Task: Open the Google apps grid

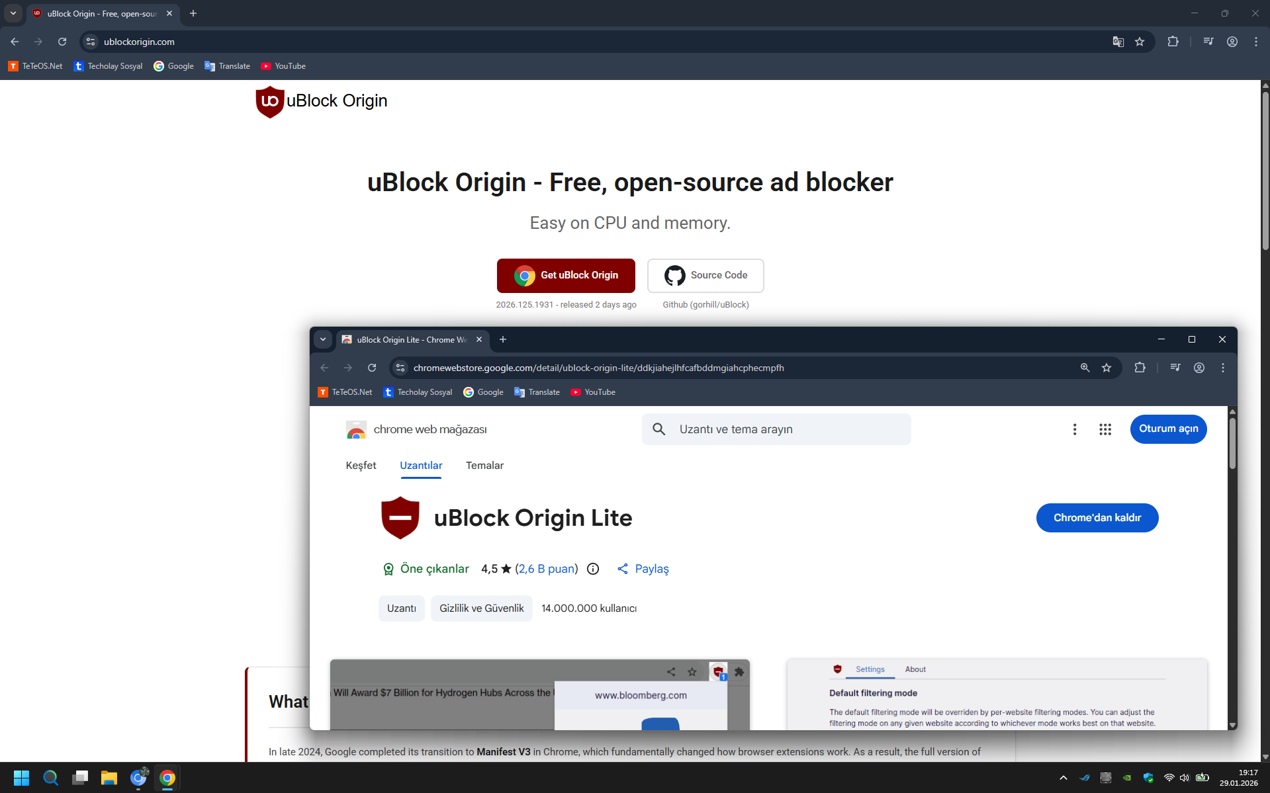Action: pos(1105,429)
